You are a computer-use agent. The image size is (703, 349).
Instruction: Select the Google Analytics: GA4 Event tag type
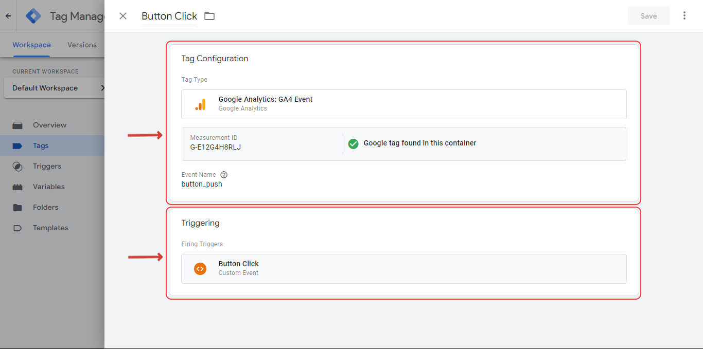[x=404, y=104]
